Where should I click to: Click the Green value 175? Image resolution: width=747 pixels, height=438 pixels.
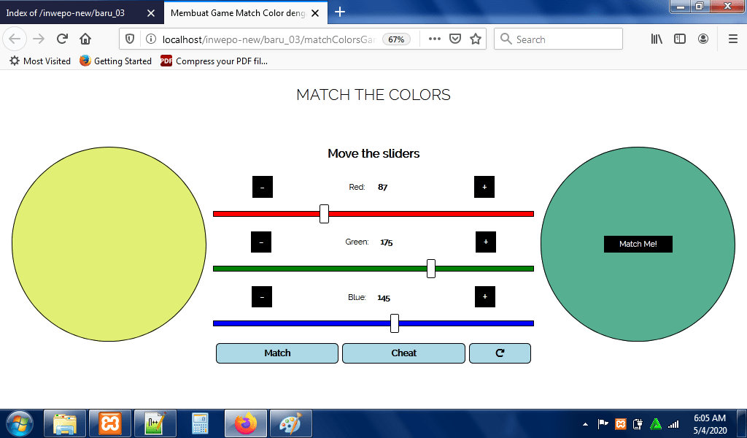coord(387,242)
